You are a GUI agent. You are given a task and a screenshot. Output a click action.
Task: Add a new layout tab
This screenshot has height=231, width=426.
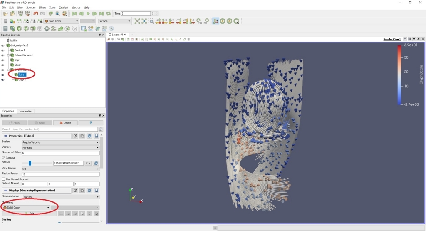132,35
